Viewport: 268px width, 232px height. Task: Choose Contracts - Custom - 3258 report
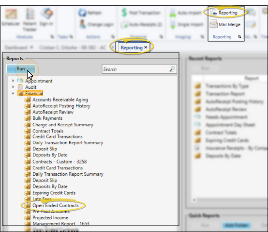click(x=60, y=162)
